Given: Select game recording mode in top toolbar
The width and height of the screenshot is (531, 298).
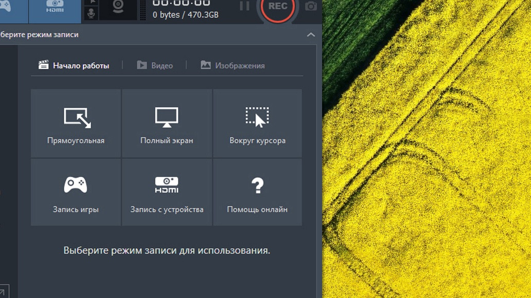Looking at the screenshot, I should [13, 10].
